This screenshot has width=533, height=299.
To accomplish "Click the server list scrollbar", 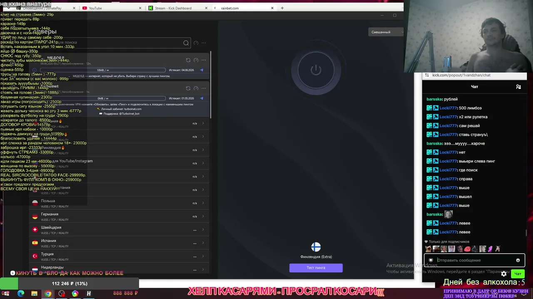I will tap(211, 85).
